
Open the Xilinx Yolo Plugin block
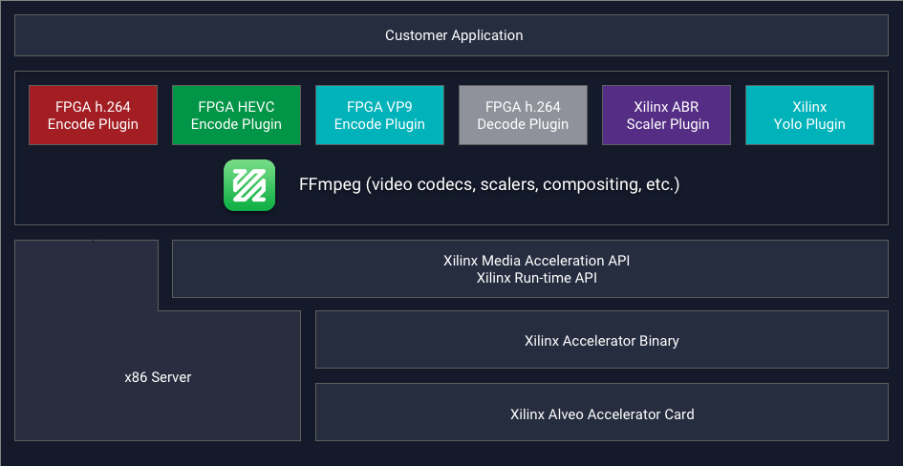point(809,116)
